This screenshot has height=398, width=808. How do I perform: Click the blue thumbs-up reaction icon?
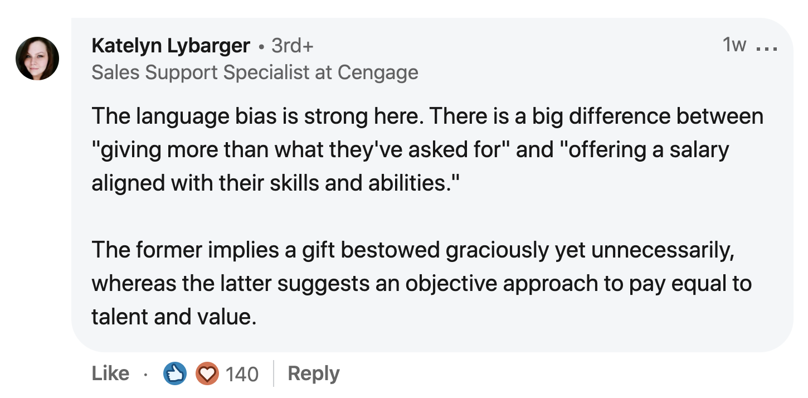click(x=174, y=373)
